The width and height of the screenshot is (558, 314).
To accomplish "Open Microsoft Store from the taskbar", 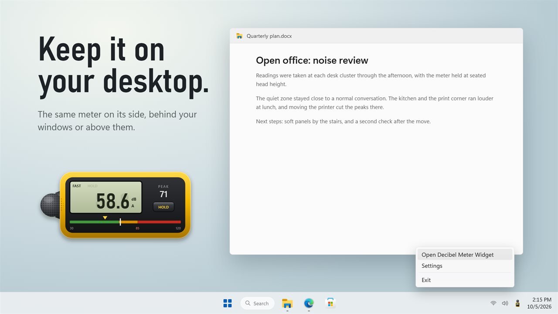I will coord(330,303).
